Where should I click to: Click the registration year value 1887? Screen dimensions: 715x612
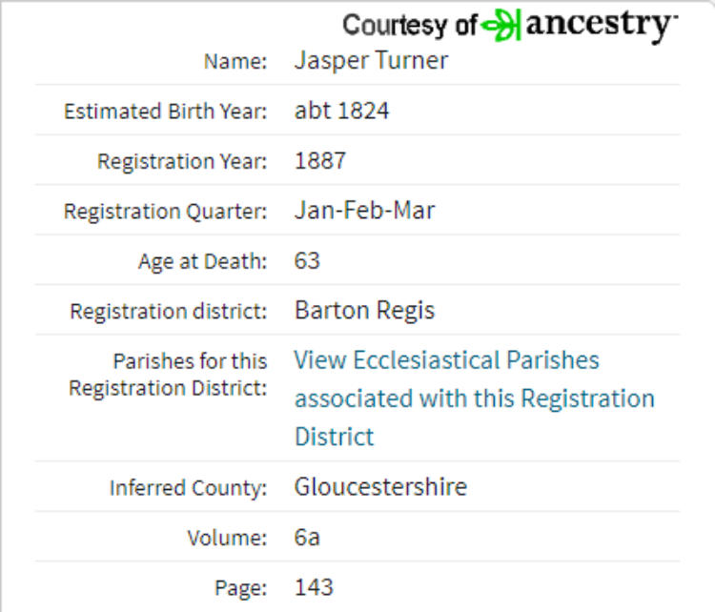pos(320,161)
